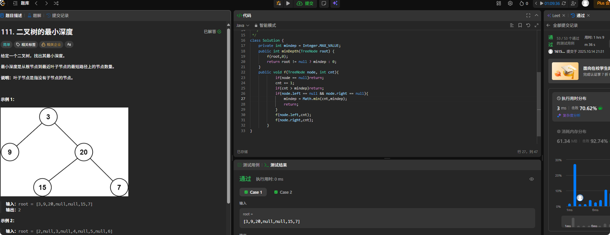
Task: Open the Java language dropdown
Action: (242, 25)
